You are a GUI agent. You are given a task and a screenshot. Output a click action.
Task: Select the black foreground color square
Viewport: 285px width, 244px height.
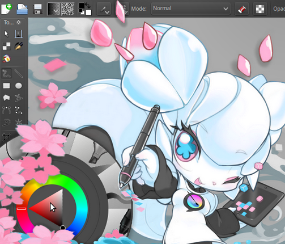click(82, 6)
